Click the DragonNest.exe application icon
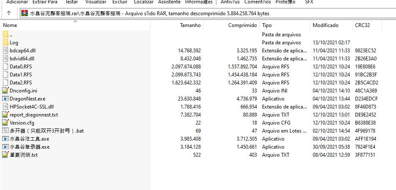 click(x=5, y=99)
